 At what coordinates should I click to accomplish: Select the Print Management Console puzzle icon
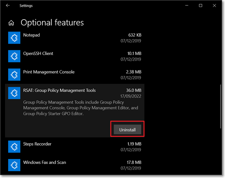[14, 75]
